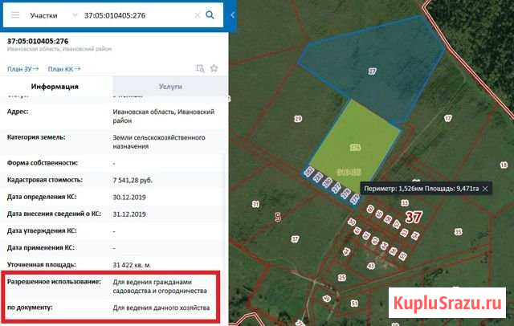This screenshot has width=514, height=326.
Task: Open the Участки search type dropdown
Action: (x=53, y=15)
